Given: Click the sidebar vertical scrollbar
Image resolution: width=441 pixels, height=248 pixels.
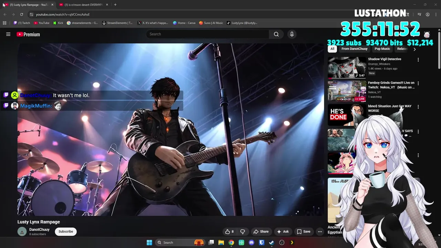Looking at the screenshot, I should point(439,50).
